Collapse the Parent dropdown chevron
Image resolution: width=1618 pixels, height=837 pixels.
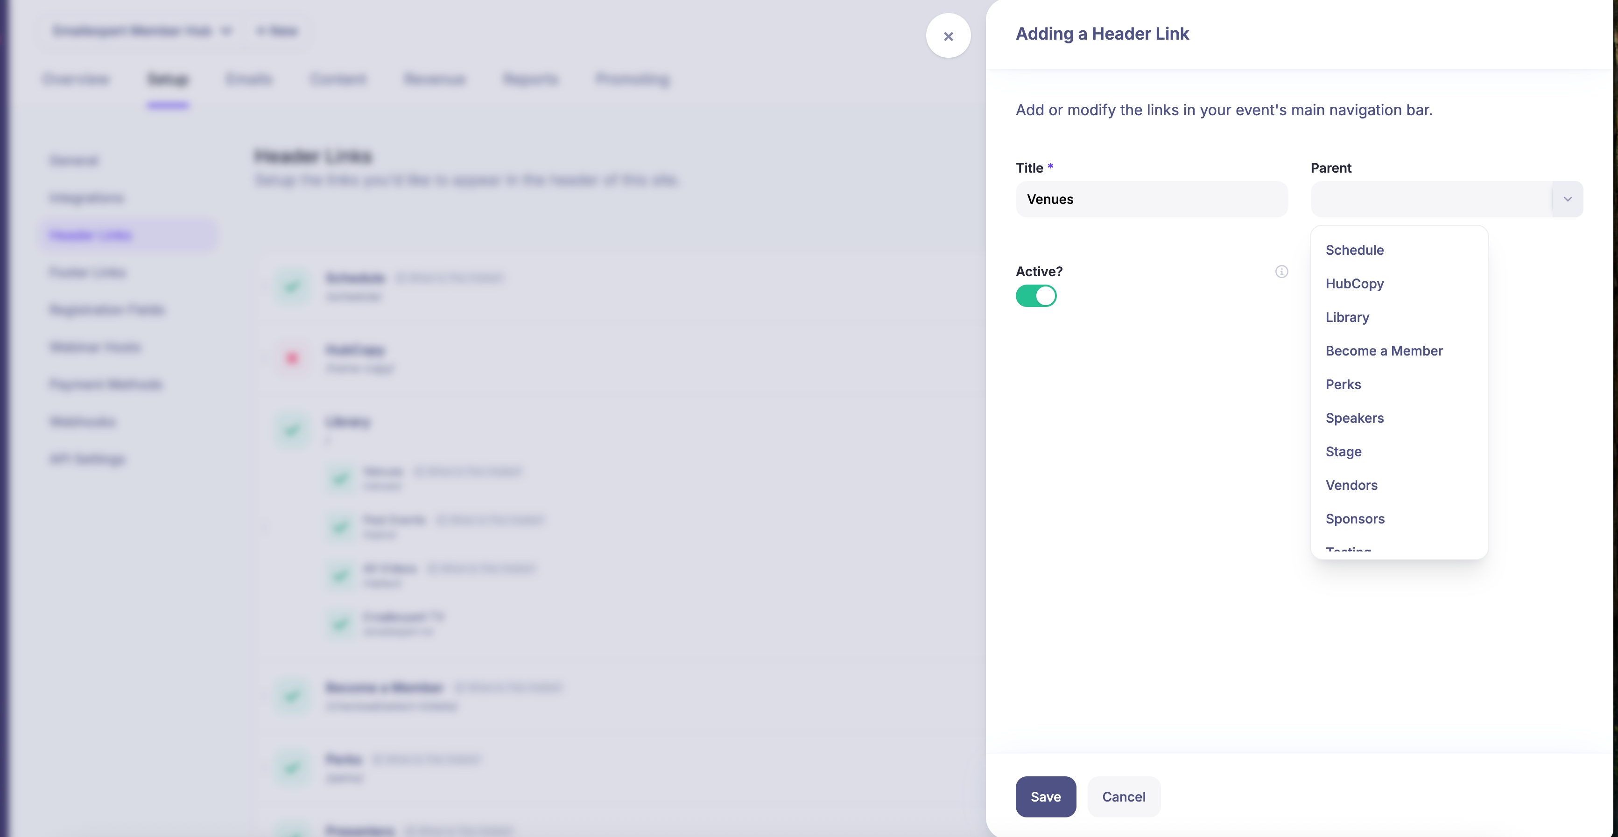pos(1567,199)
